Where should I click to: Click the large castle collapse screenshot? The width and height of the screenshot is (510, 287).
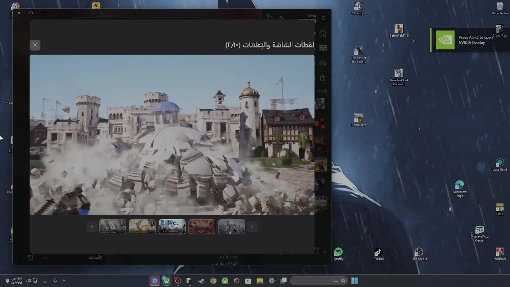point(172,135)
